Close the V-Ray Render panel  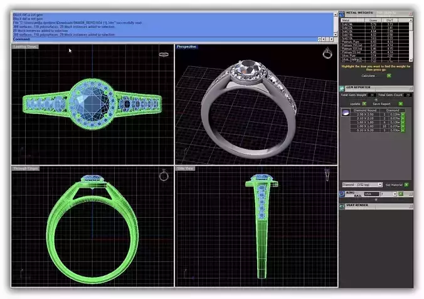click(411, 206)
